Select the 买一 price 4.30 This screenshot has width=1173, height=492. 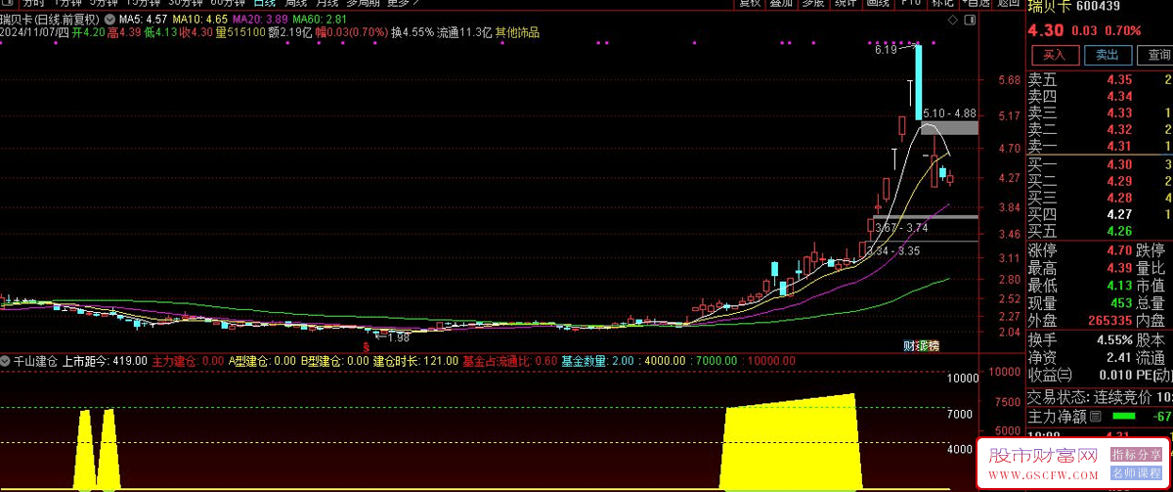pyautogui.click(x=1119, y=164)
